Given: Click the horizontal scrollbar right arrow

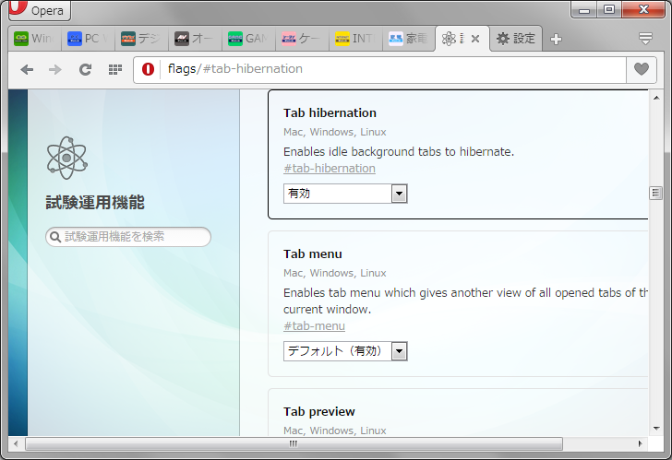Looking at the screenshot, I should (x=640, y=443).
